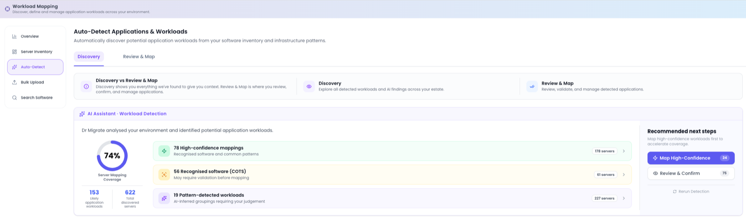Click the 78 High-confidence mappings title

point(208,148)
